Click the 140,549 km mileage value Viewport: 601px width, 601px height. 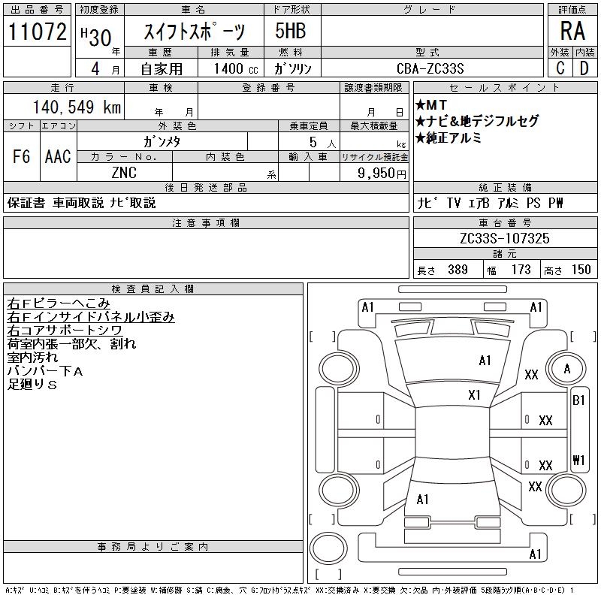click(x=74, y=107)
